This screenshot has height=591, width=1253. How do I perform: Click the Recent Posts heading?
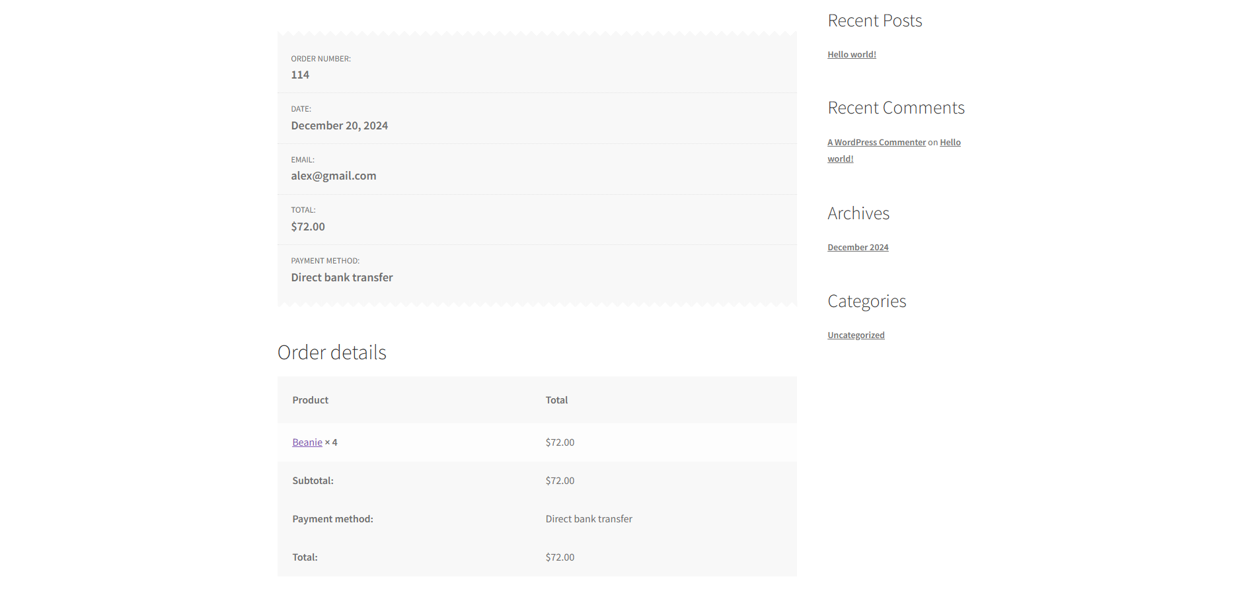[x=874, y=21]
